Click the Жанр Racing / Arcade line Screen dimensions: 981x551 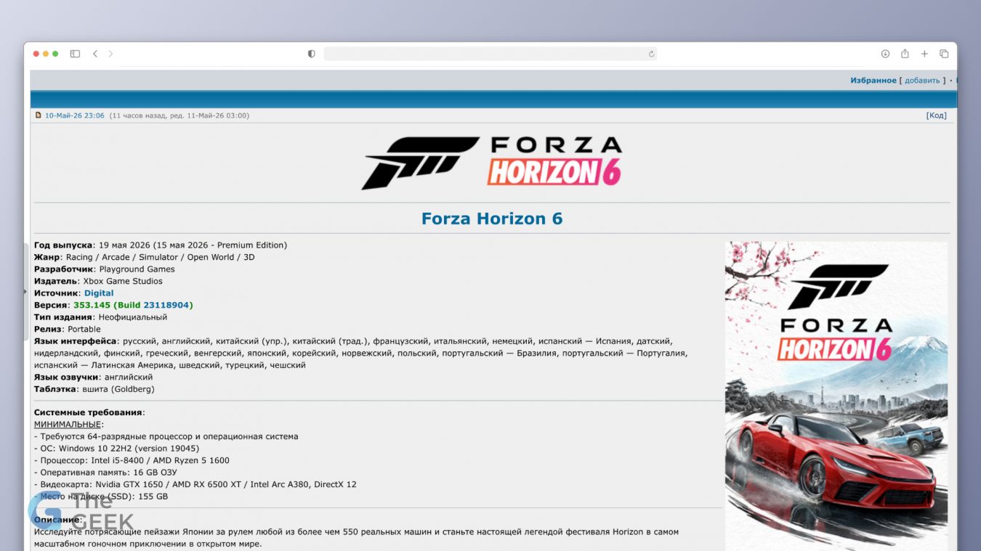pos(145,257)
